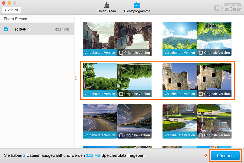Click the Vorbehaltete Version label under trees photo

(x=100, y=94)
